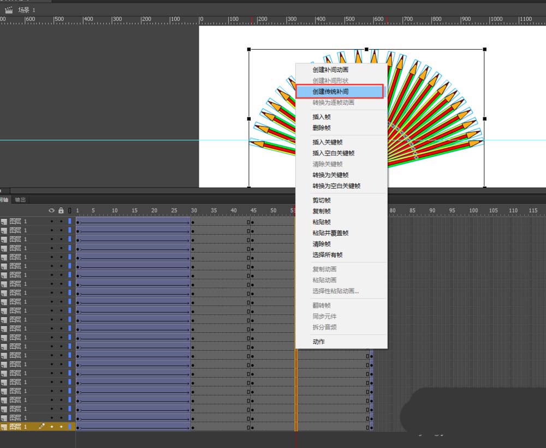The width and height of the screenshot is (546, 448).
Task: Toggle the lock dot of the topmost layer
Action: [61, 222]
